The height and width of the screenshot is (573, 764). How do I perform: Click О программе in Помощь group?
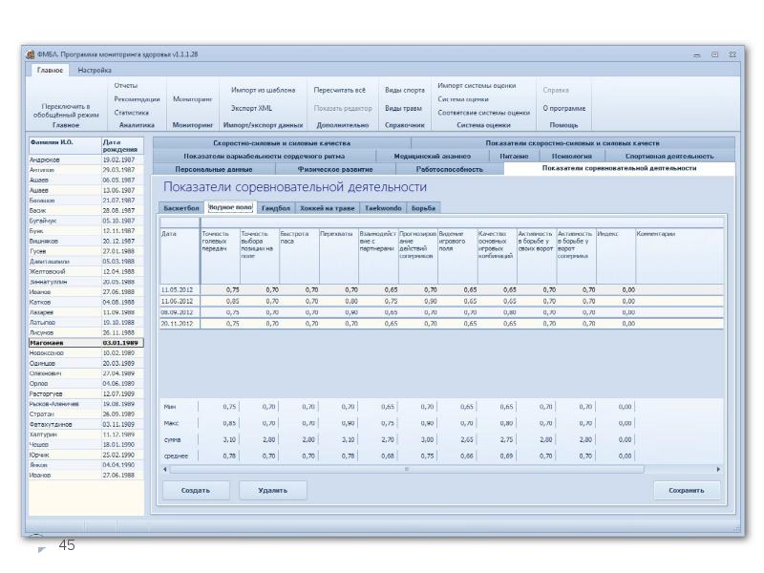tap(563, 108)
